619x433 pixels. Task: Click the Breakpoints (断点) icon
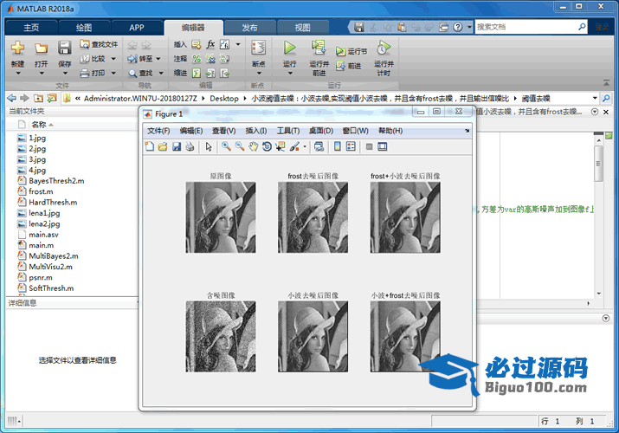[258, 48]
